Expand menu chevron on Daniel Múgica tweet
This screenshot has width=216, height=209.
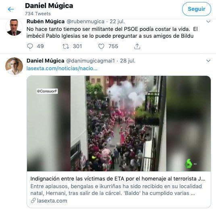[x=208, y=61]
